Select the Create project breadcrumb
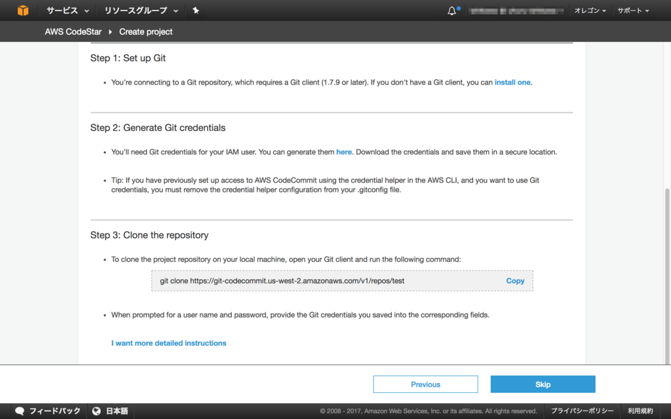The image size is (671, 419). point(145,31)
